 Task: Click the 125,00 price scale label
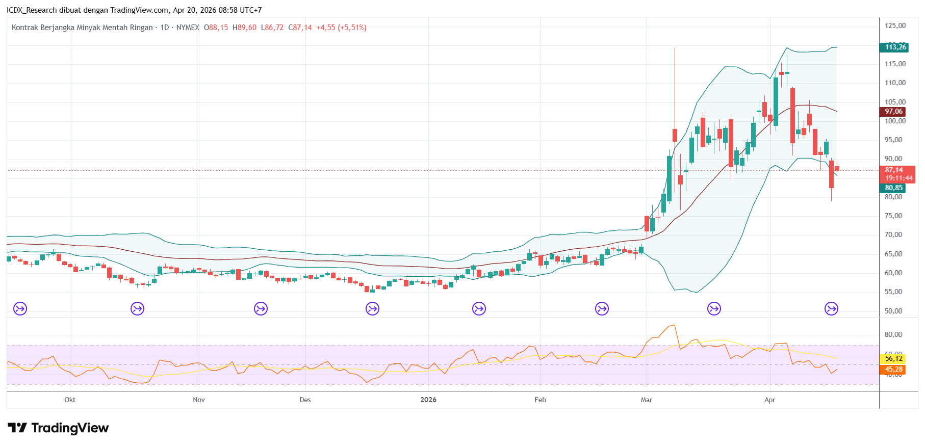click(x=895, y=26)
